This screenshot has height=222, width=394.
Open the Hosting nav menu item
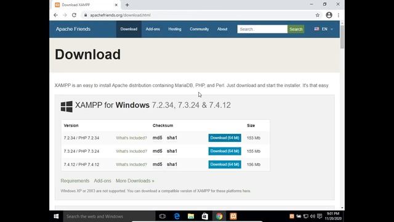click(x=175, y=29)
